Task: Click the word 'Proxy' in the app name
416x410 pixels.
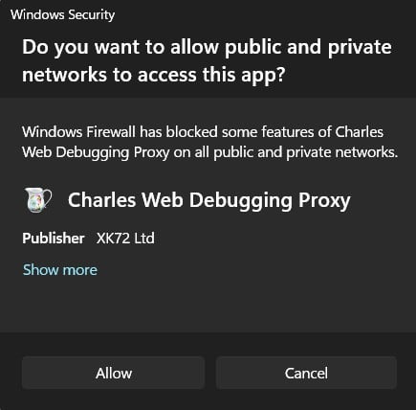Action: [x=324, y=201]
